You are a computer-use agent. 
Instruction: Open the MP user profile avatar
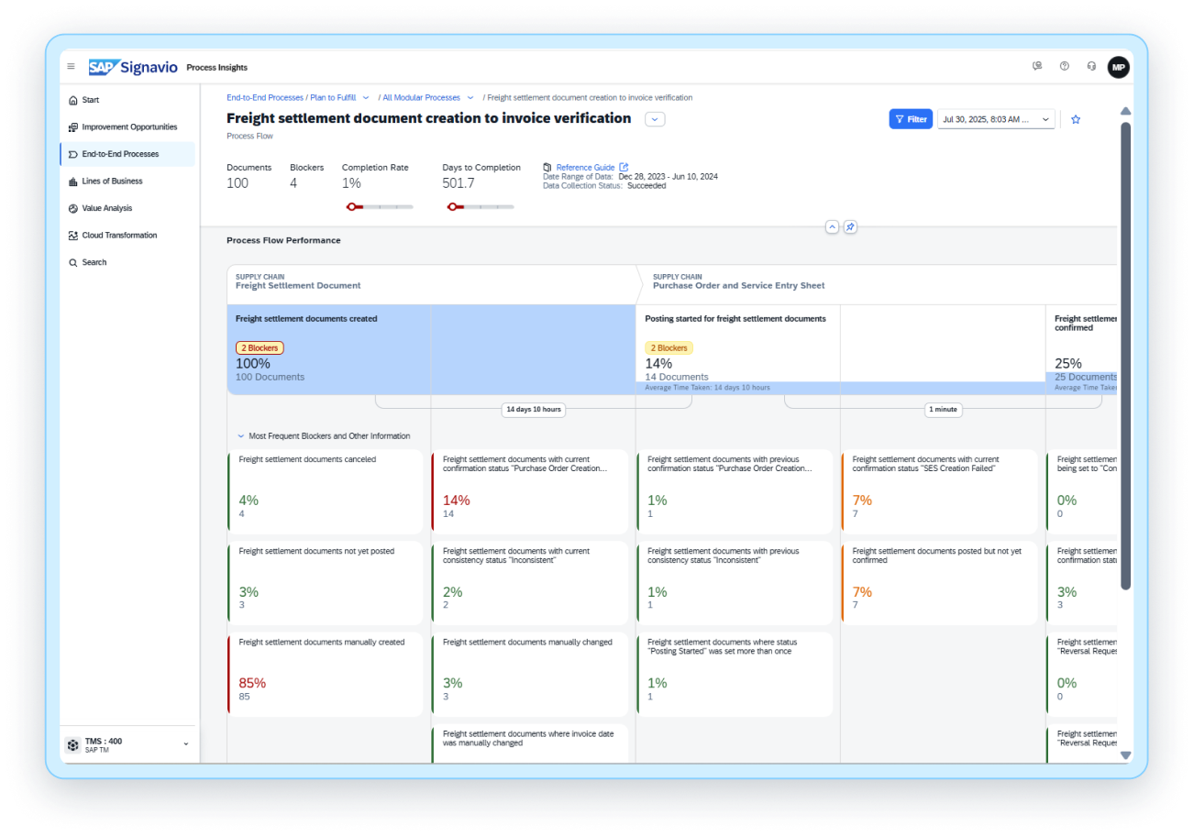pyautogui.click(x=1118, y=67)
